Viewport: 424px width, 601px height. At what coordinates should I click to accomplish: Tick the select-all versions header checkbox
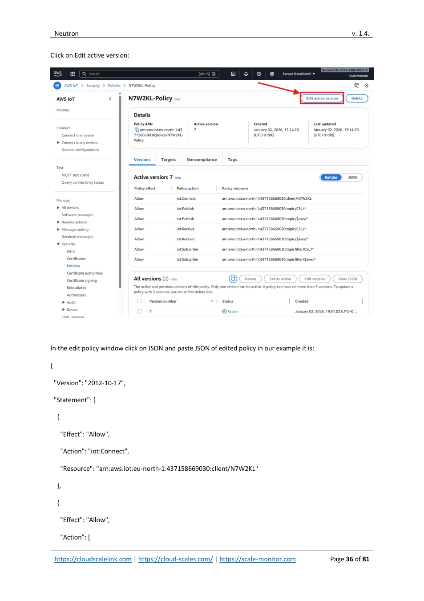point(139,301)
